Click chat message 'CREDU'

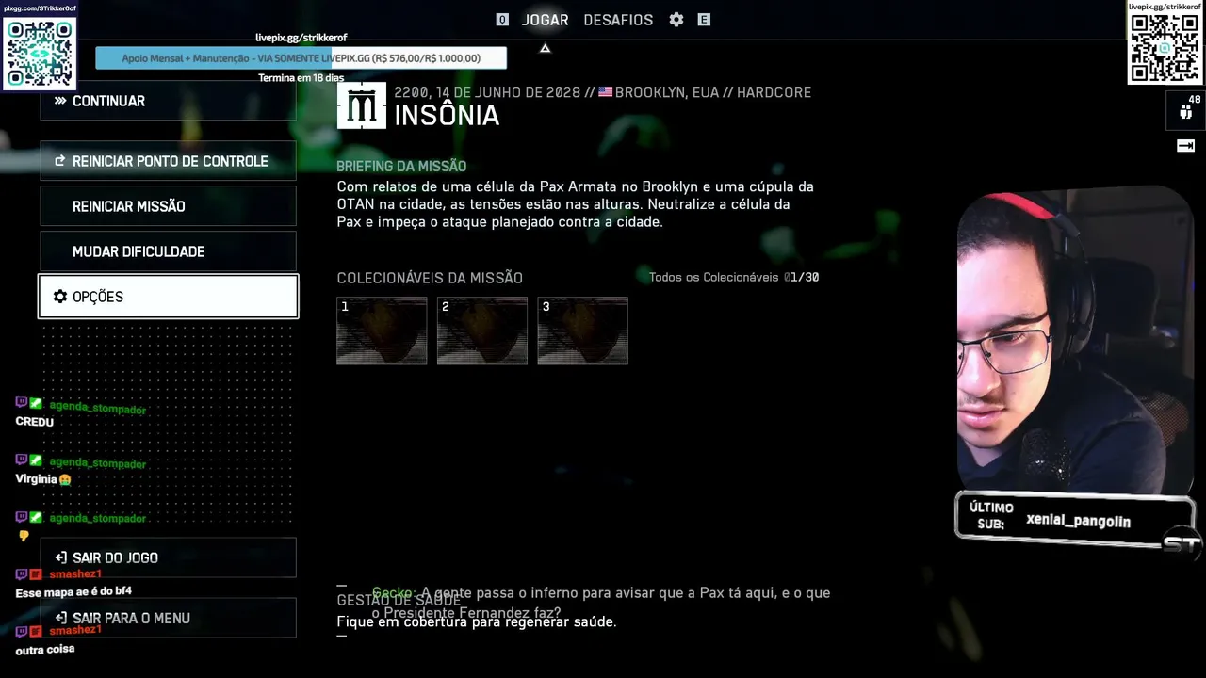click(x=35, y=422)
